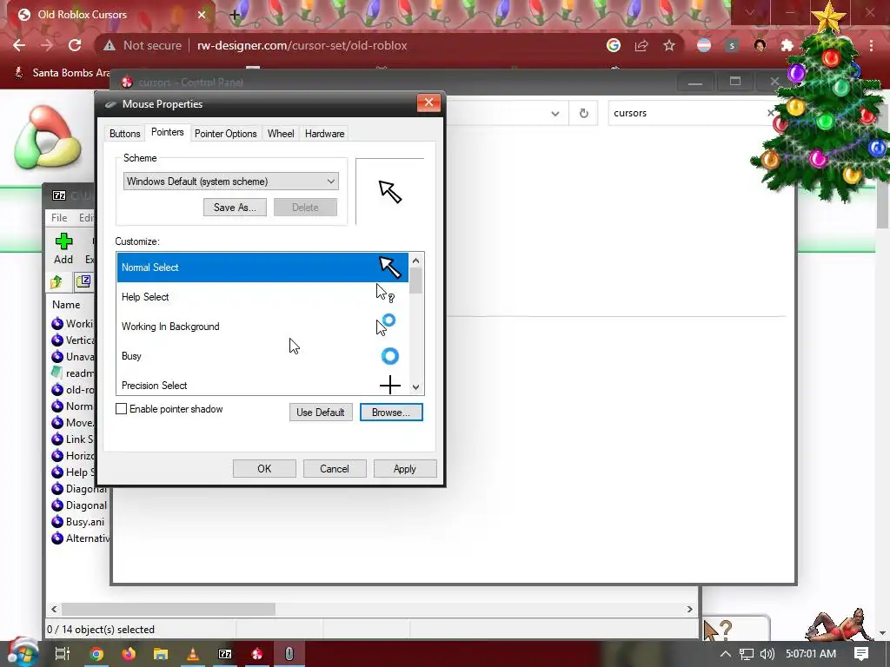Viewport: 890px width, 667px height.
Task: Select the Alternative cursor file in 7-Zip
Action: (79, 538)
